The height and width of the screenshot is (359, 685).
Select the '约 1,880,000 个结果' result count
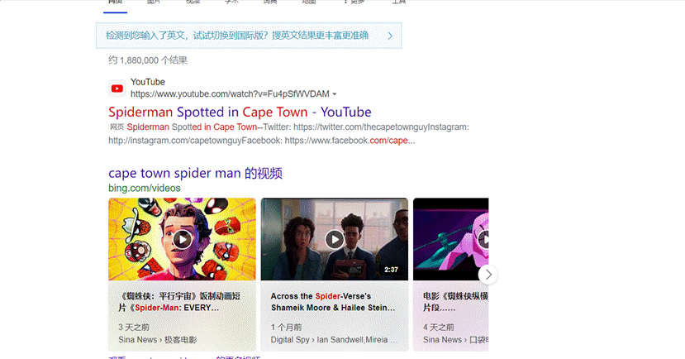[x=148, y=60]
